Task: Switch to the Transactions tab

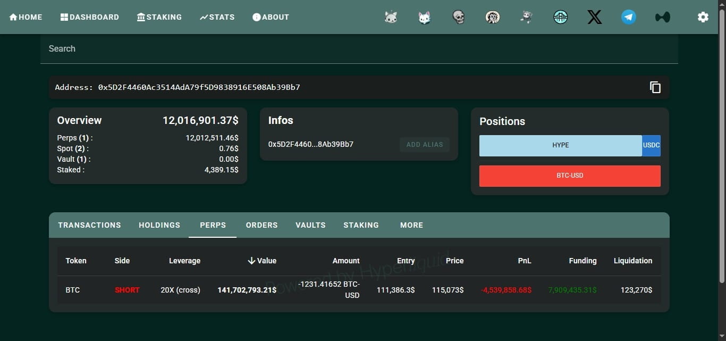Action: click(x=89, y=225)
